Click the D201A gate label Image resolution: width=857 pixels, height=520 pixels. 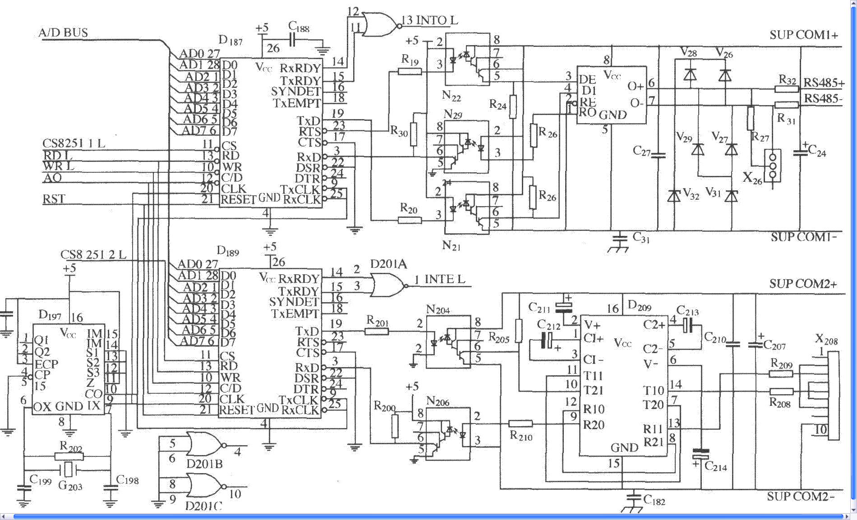tap(389, 264)
